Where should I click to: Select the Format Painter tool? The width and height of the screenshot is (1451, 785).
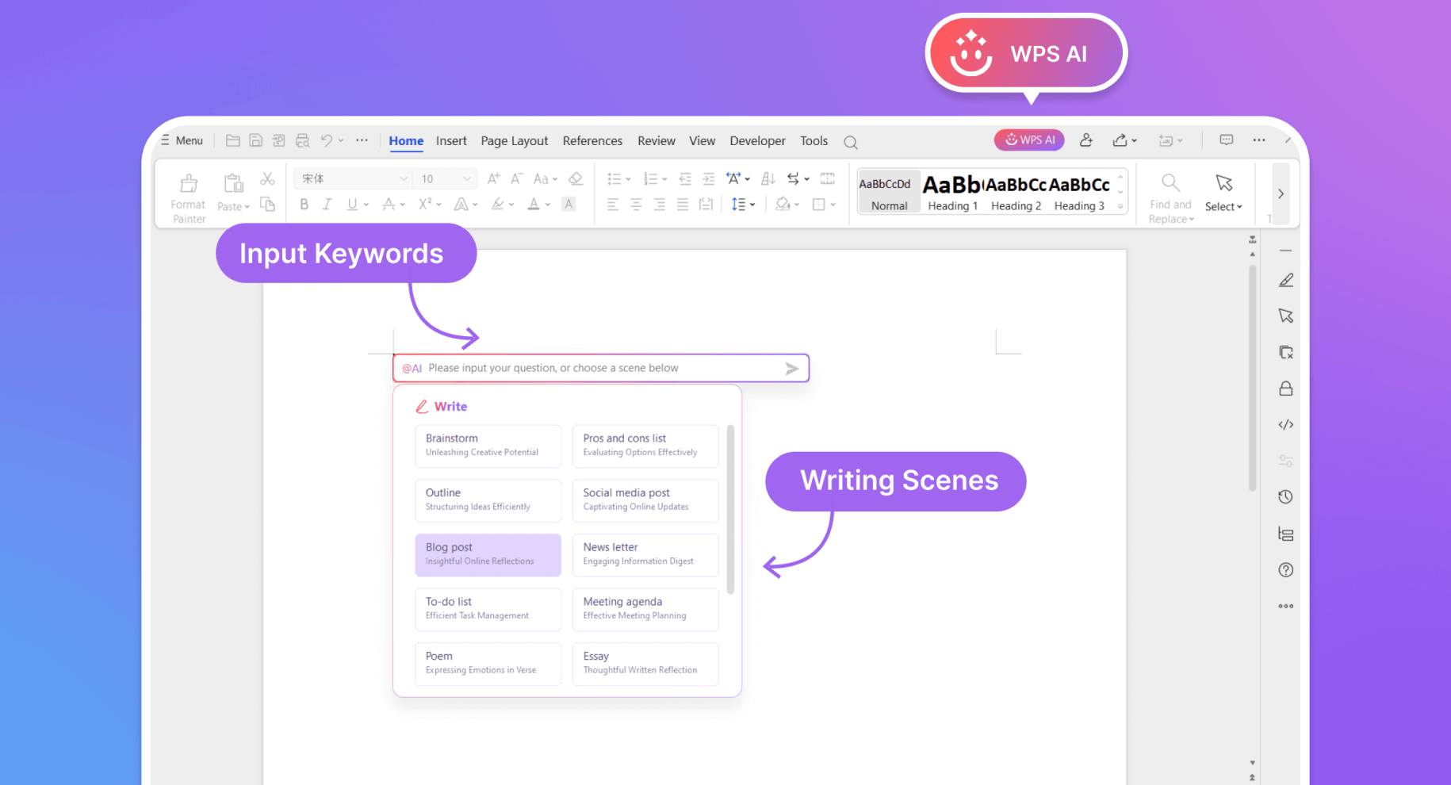pyautogui.click(x=187, y=193)
